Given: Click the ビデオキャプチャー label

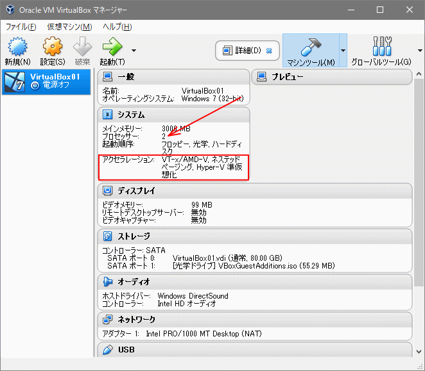Looking at the screenshot, I should (129, 220).
